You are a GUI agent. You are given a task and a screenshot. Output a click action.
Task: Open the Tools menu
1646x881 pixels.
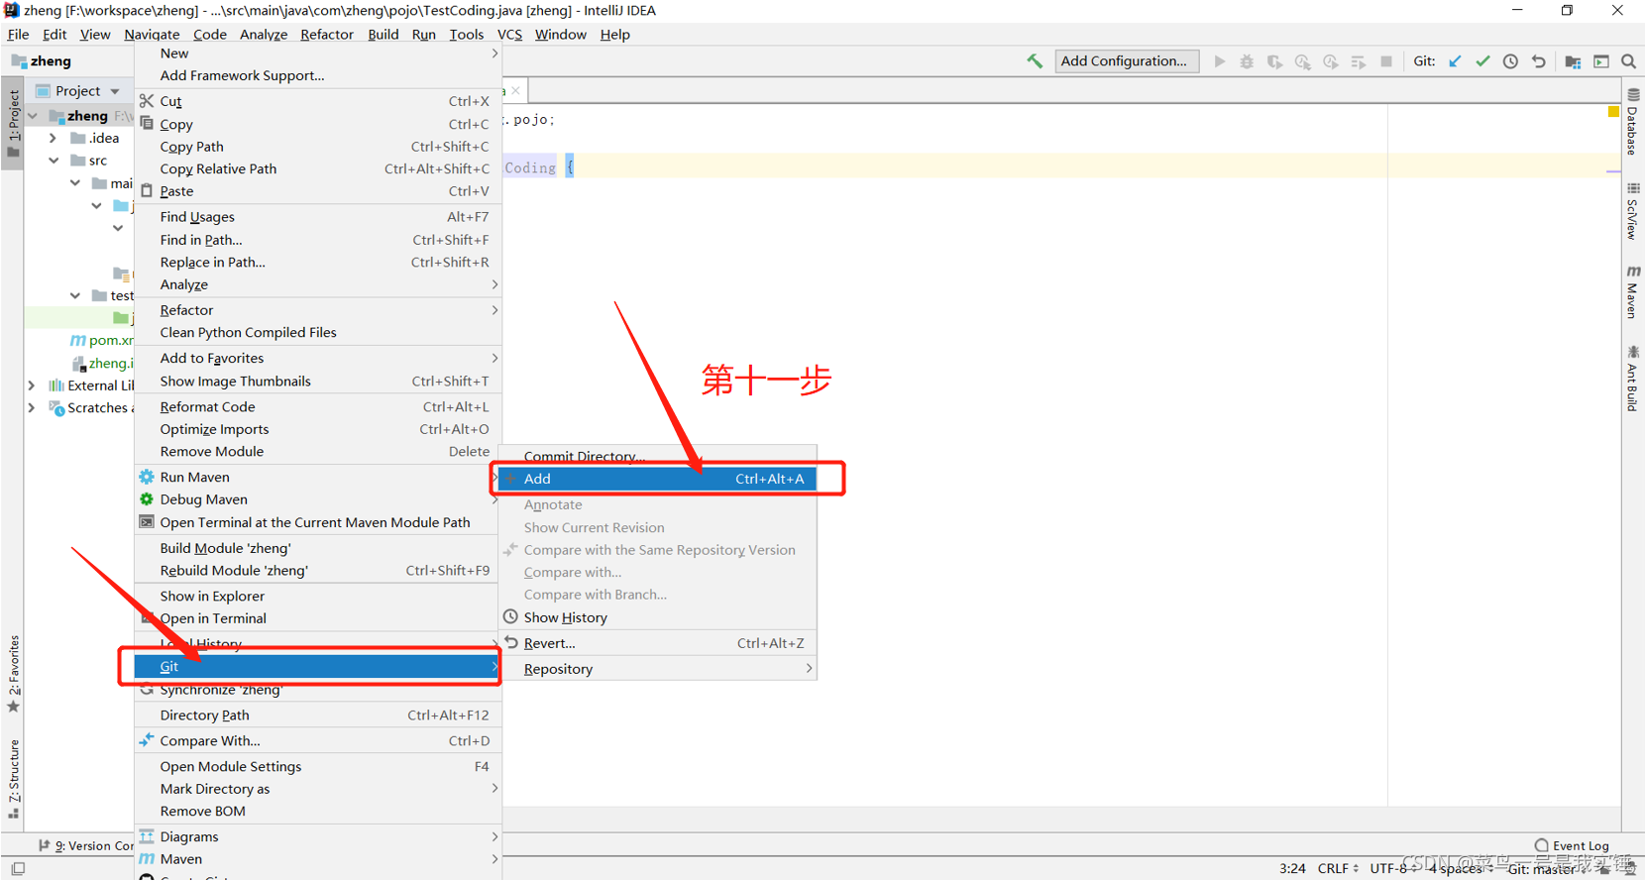[467, 35]
